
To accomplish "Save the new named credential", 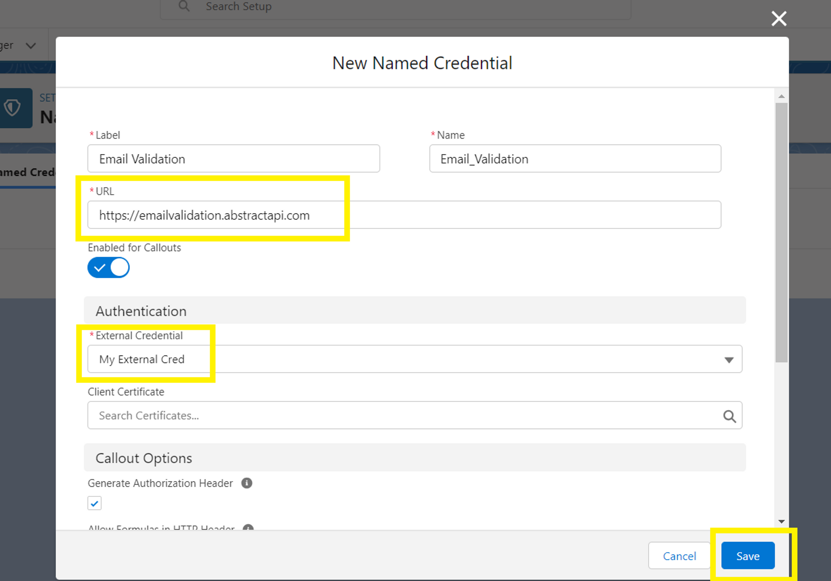I will (x=747, y=555).
